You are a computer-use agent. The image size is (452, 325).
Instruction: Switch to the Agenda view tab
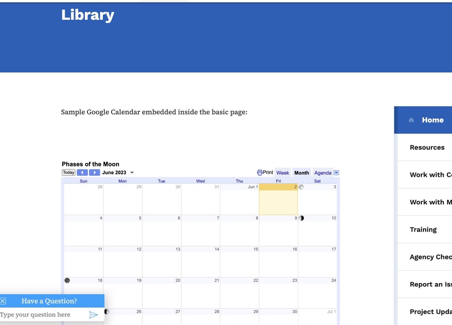[x=323, y=173]
